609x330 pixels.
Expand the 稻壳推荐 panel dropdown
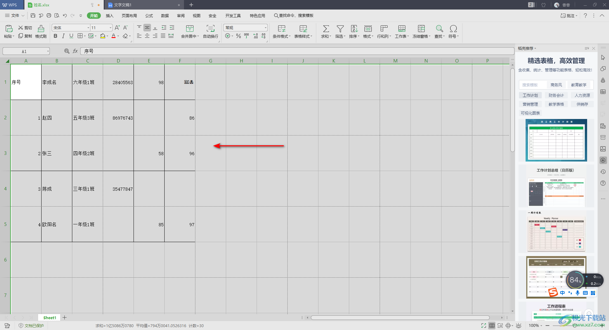pyautogui.click(x=535, y=49)
